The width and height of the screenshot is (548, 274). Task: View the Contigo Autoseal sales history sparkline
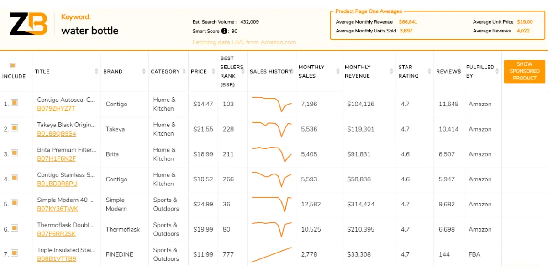272,104
